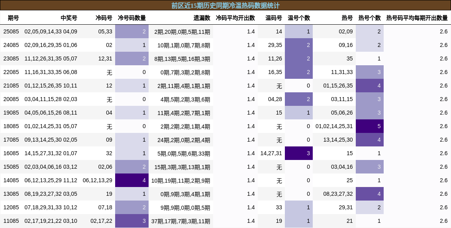Screen dimensions: 451x228
Task: Select issue number 14085
Action: (x=11, y=180)
